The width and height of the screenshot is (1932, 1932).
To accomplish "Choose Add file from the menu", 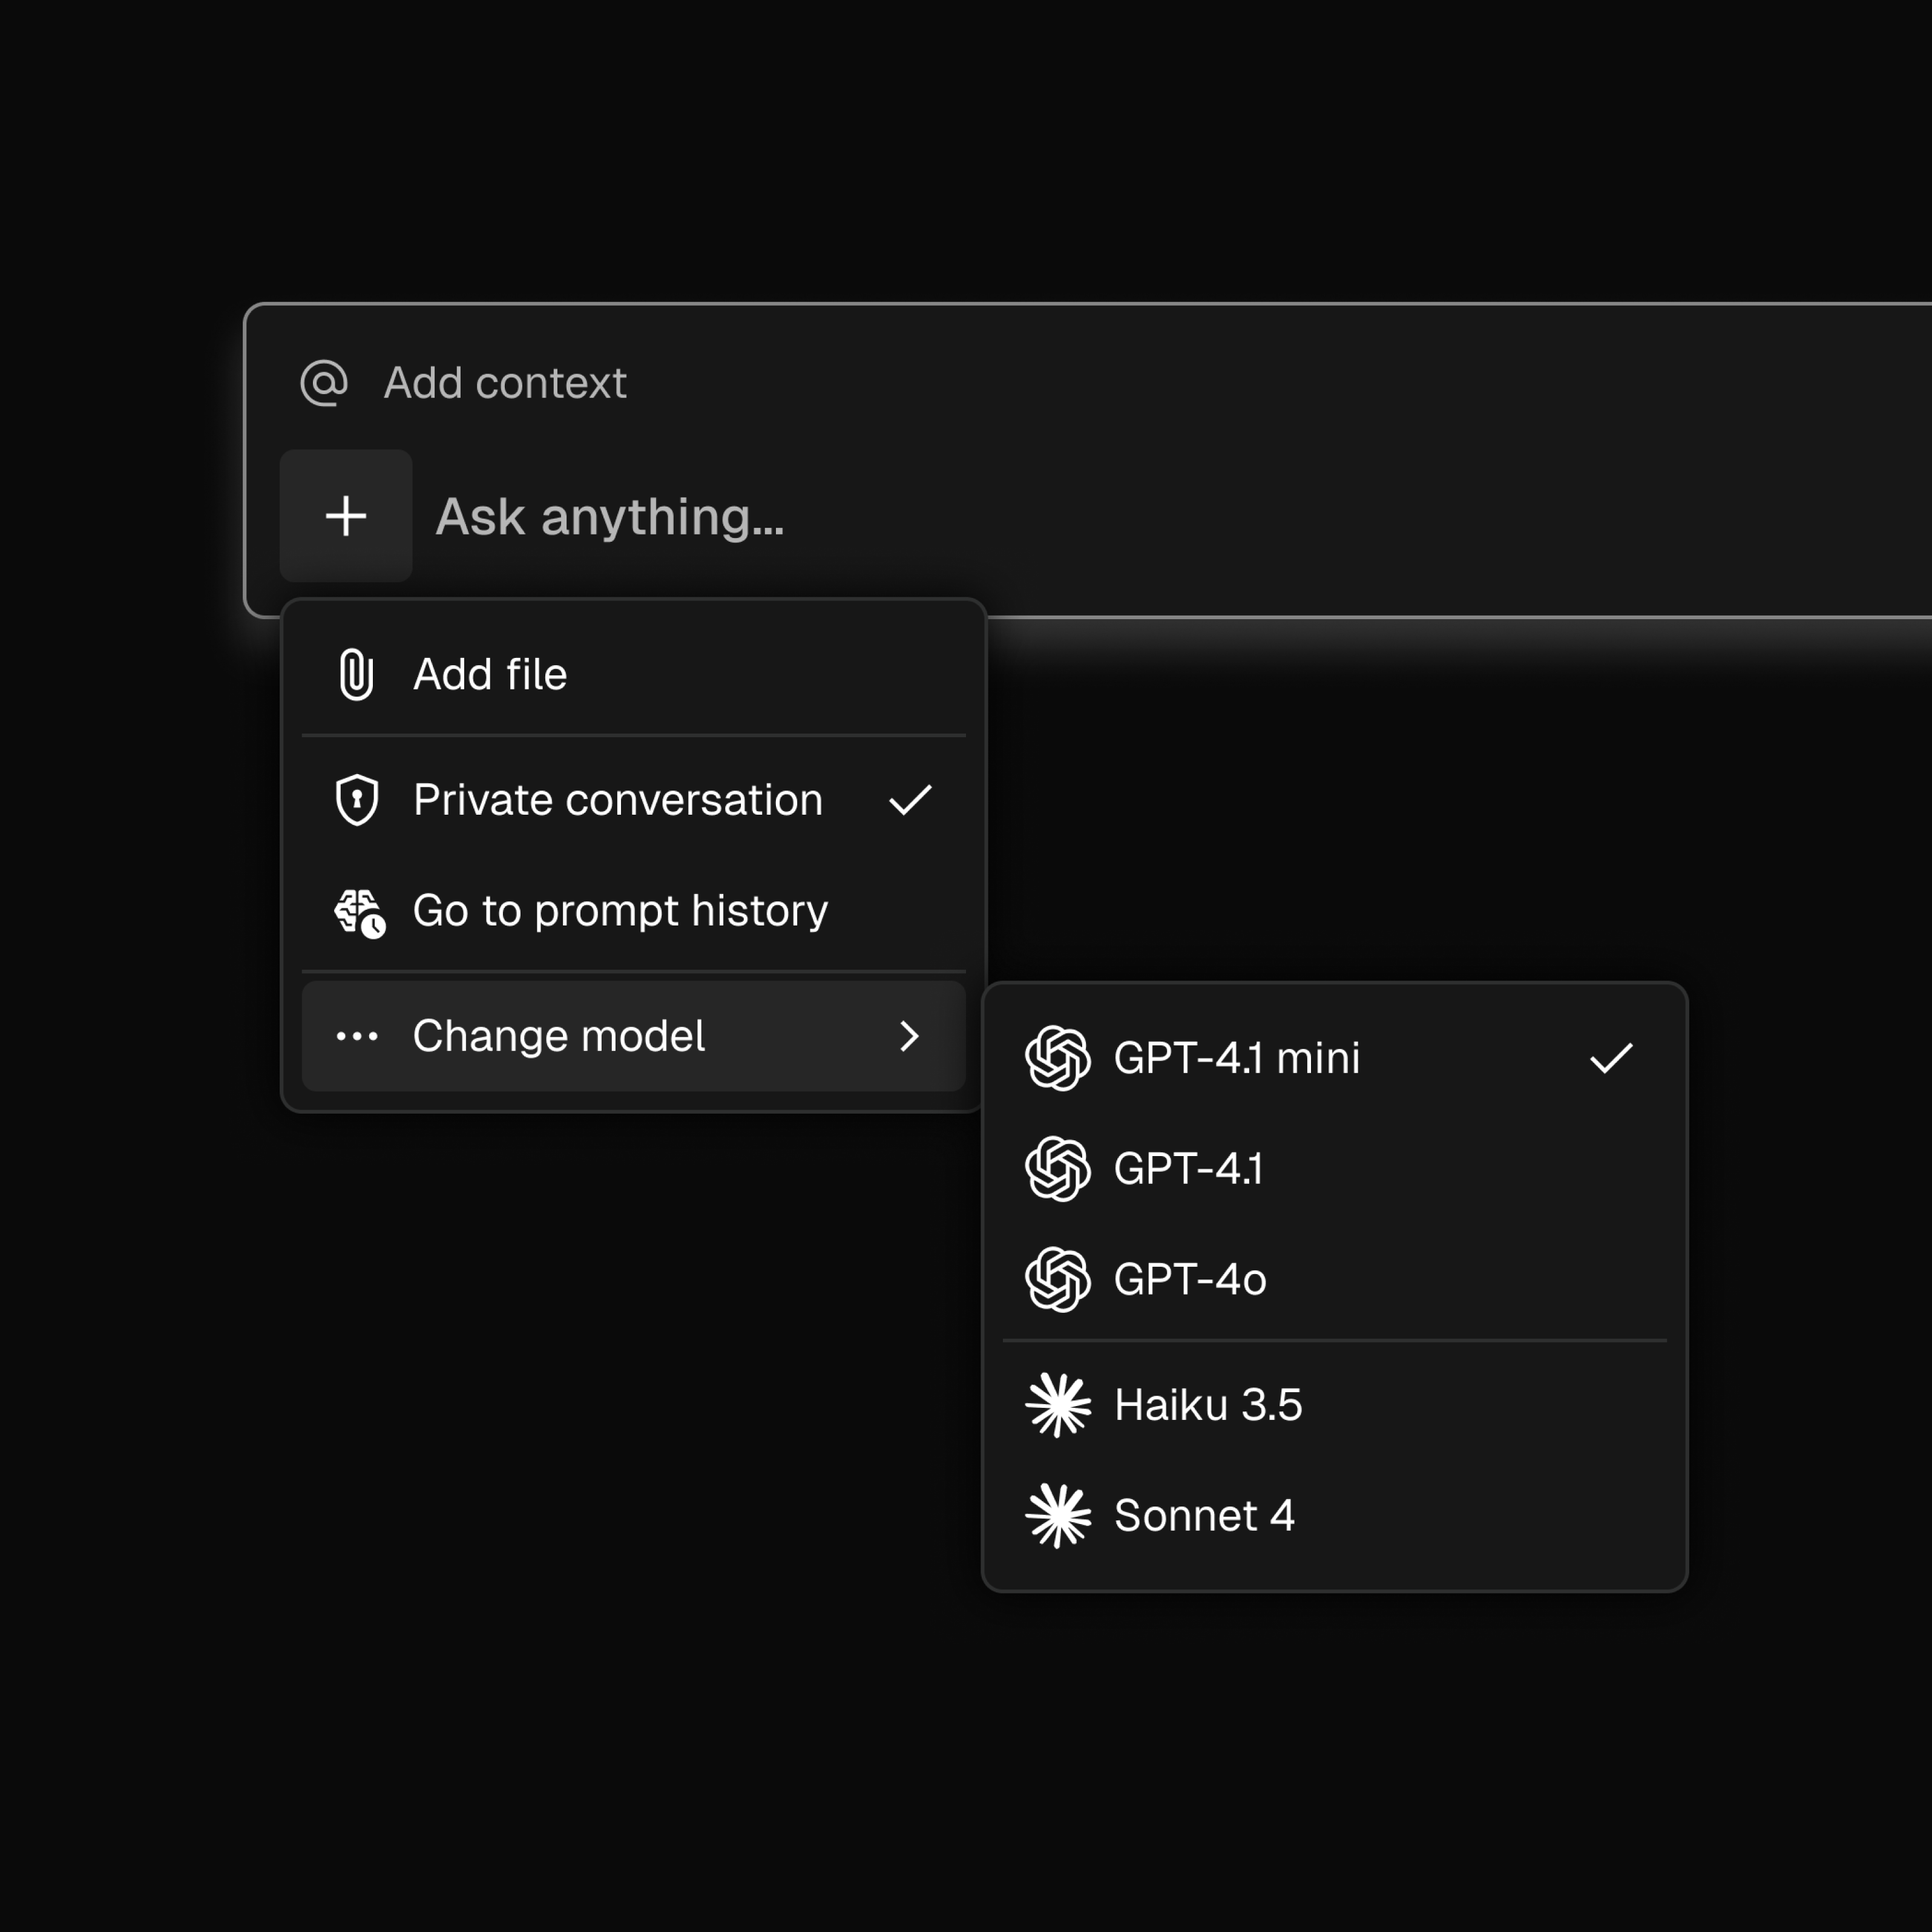I will (x=634, y=674).
